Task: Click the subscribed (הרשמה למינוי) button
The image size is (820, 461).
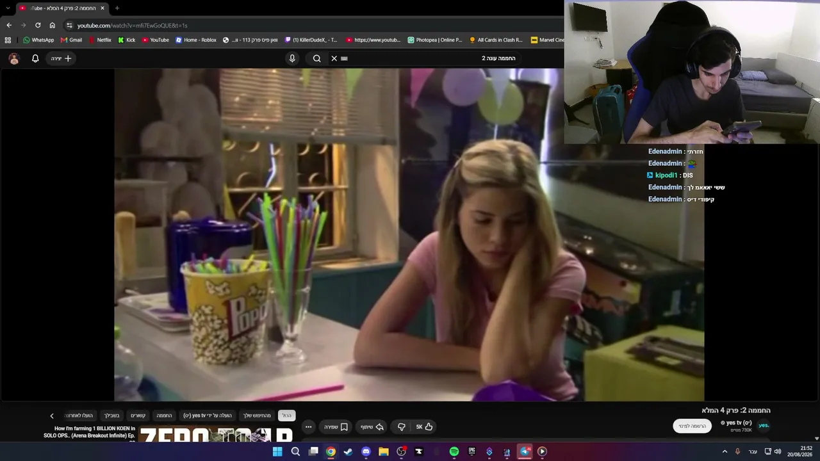Action: pyautogui.click(x=693, y=426)
